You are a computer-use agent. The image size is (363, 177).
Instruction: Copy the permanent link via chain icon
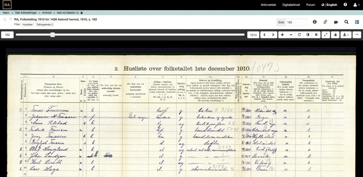pos(325,22)
